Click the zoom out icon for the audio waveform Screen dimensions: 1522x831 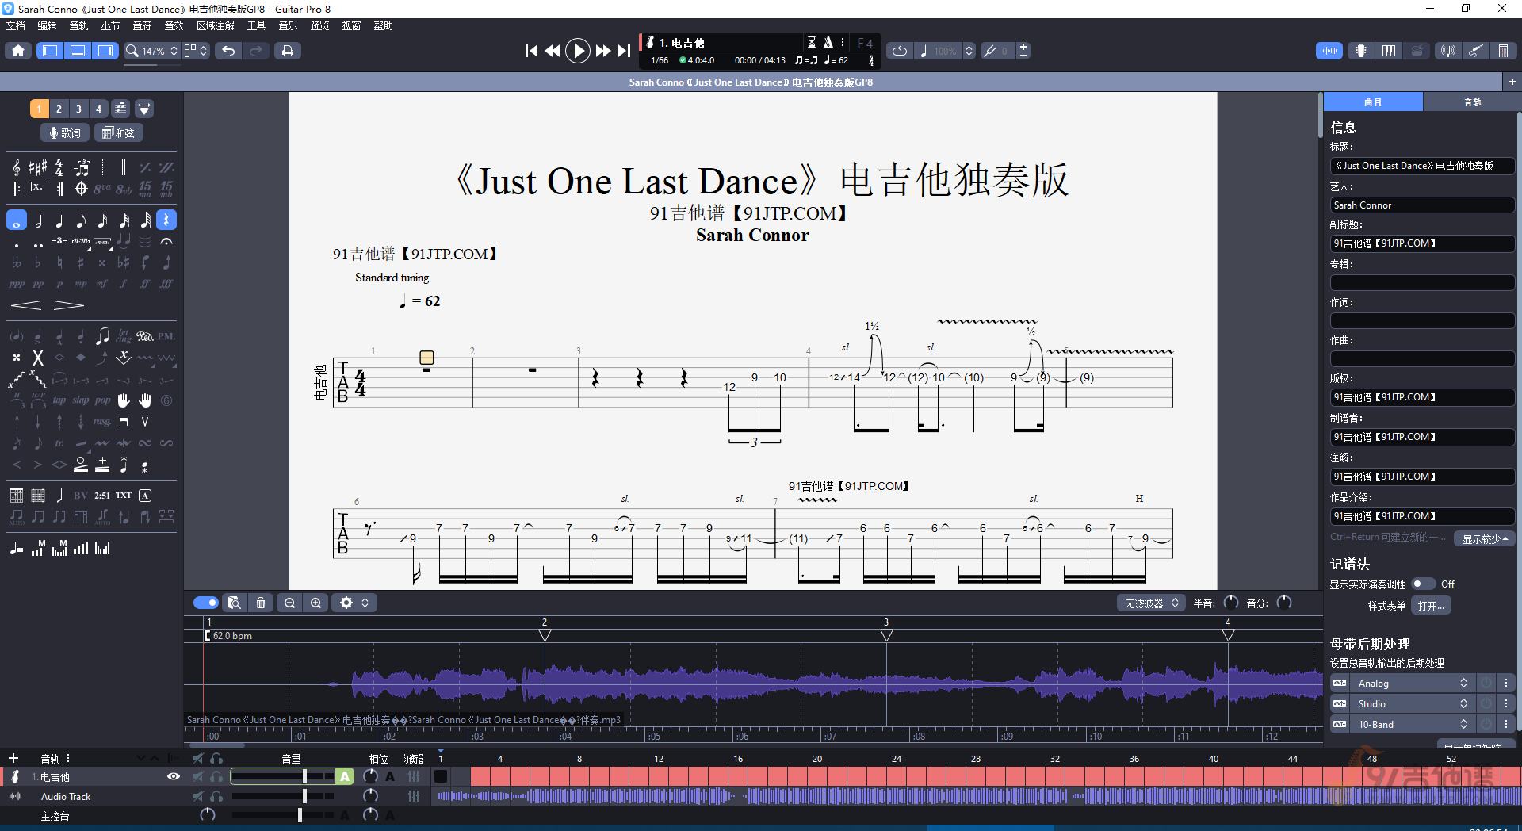click(x=289, y=603)
